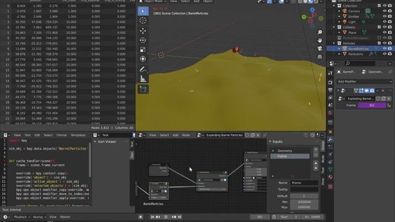
Task: Switch perspective/orthographic view grid icon
Action: [320, 56]
